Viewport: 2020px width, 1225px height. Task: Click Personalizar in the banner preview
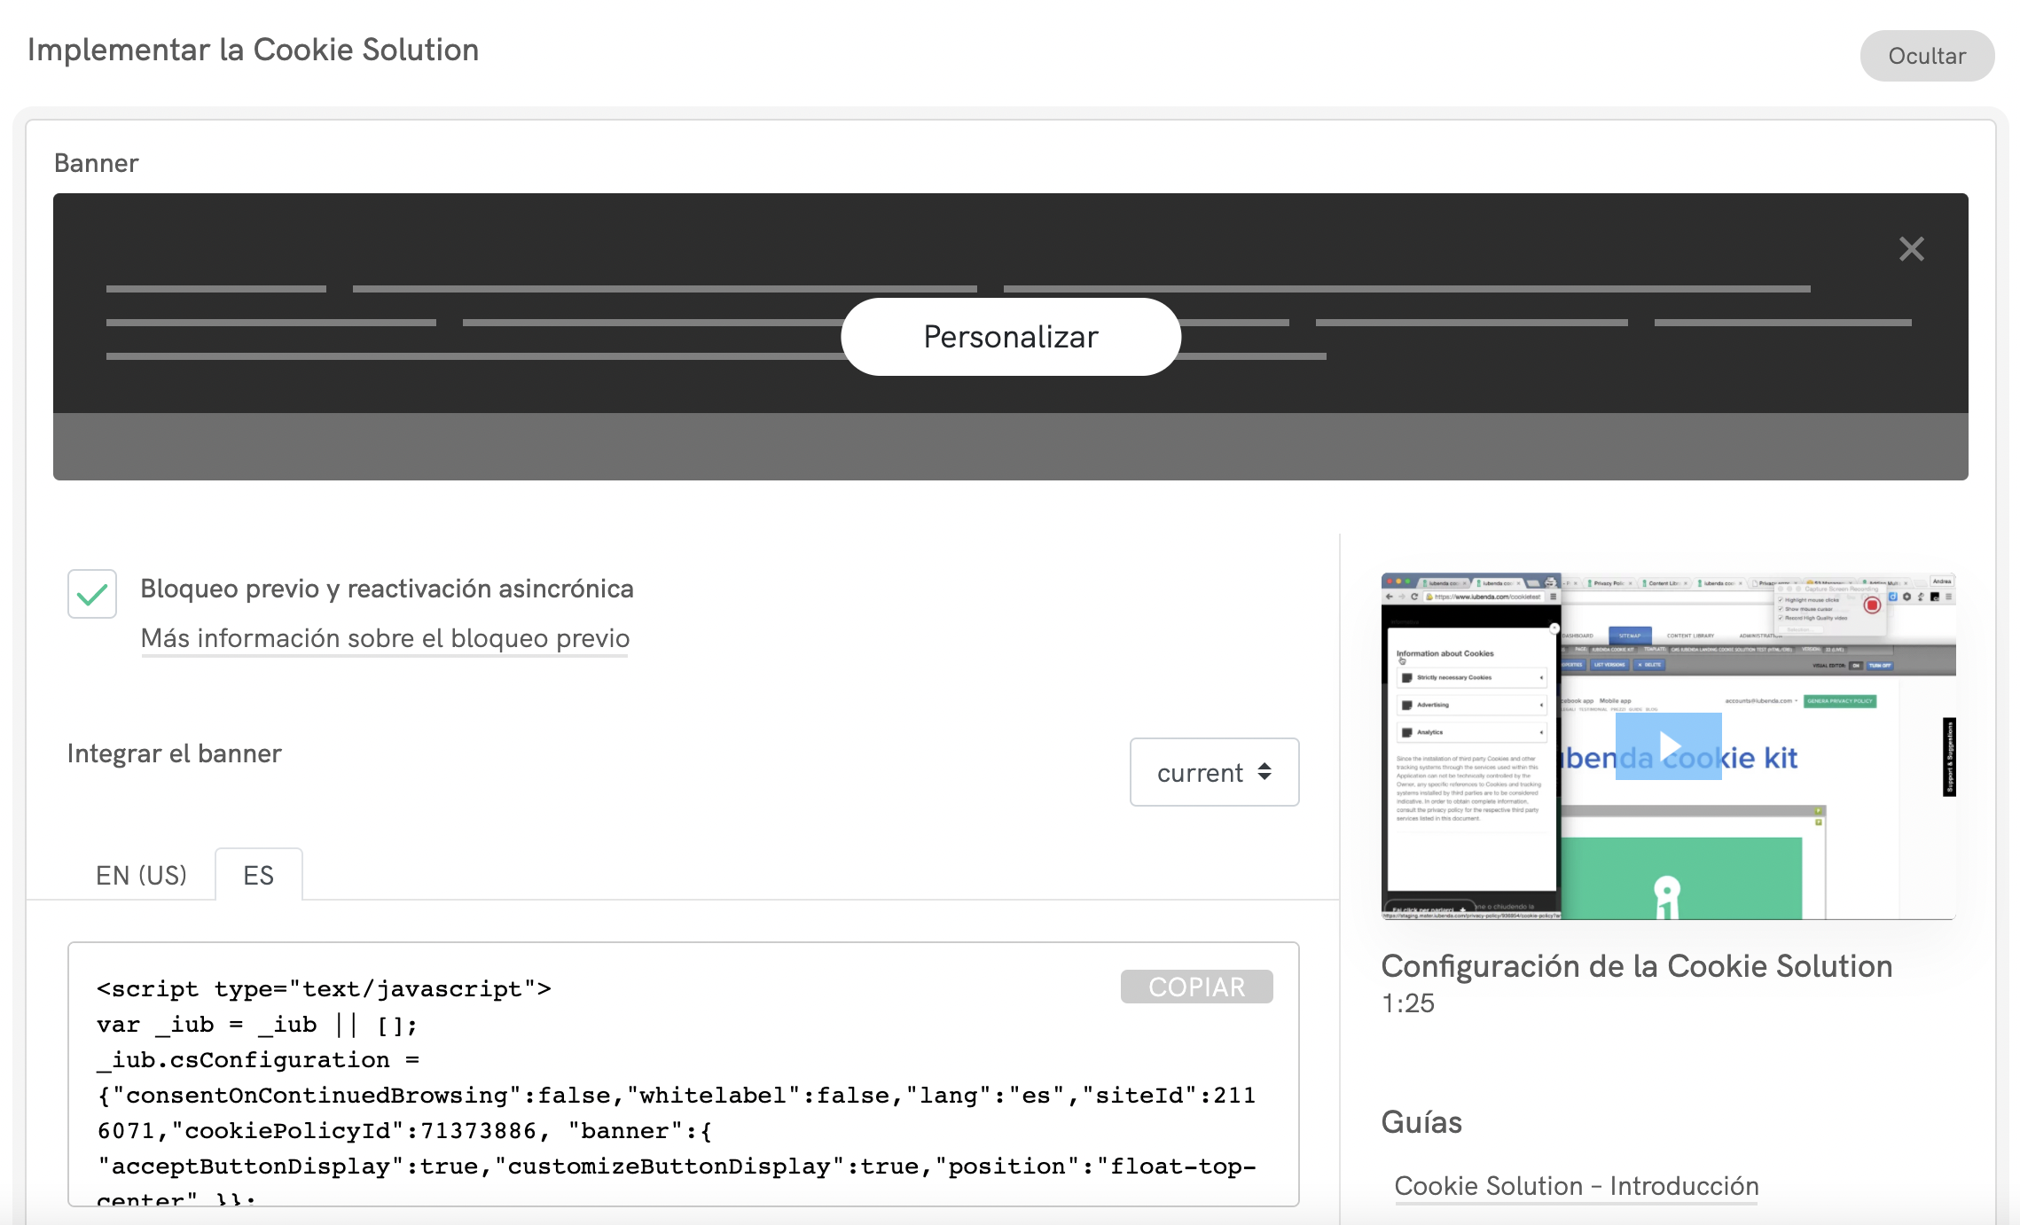coord(1009,337)
